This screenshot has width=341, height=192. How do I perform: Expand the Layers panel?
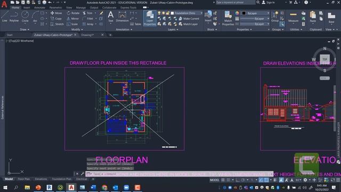(173, 29)
